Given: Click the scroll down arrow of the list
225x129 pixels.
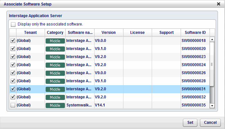Looking at the screenshot, I should 212,106.
